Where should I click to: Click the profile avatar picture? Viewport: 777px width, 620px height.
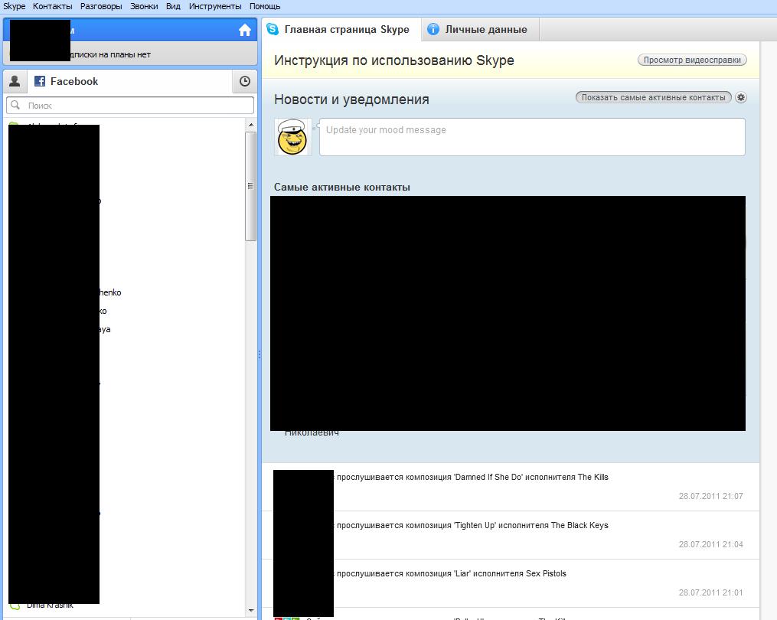(292, 137)
